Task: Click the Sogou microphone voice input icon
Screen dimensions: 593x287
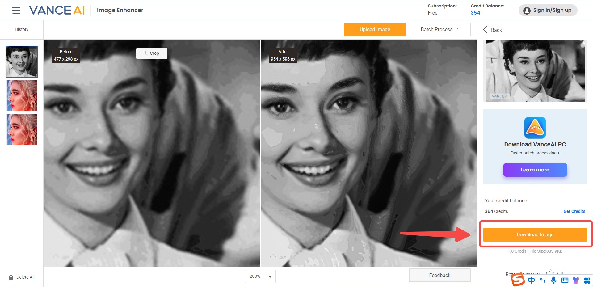Action: [x=553, y=280]
